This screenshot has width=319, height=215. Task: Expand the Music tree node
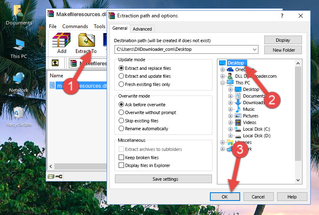point(230,109)
